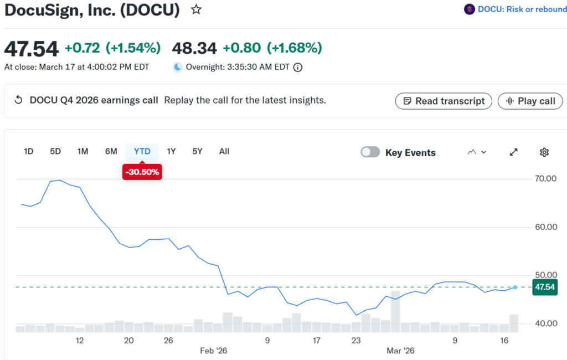567x360 pixels.
Task: Click the tallest volume bar in the chart
Action: click(x=395, y=312)
